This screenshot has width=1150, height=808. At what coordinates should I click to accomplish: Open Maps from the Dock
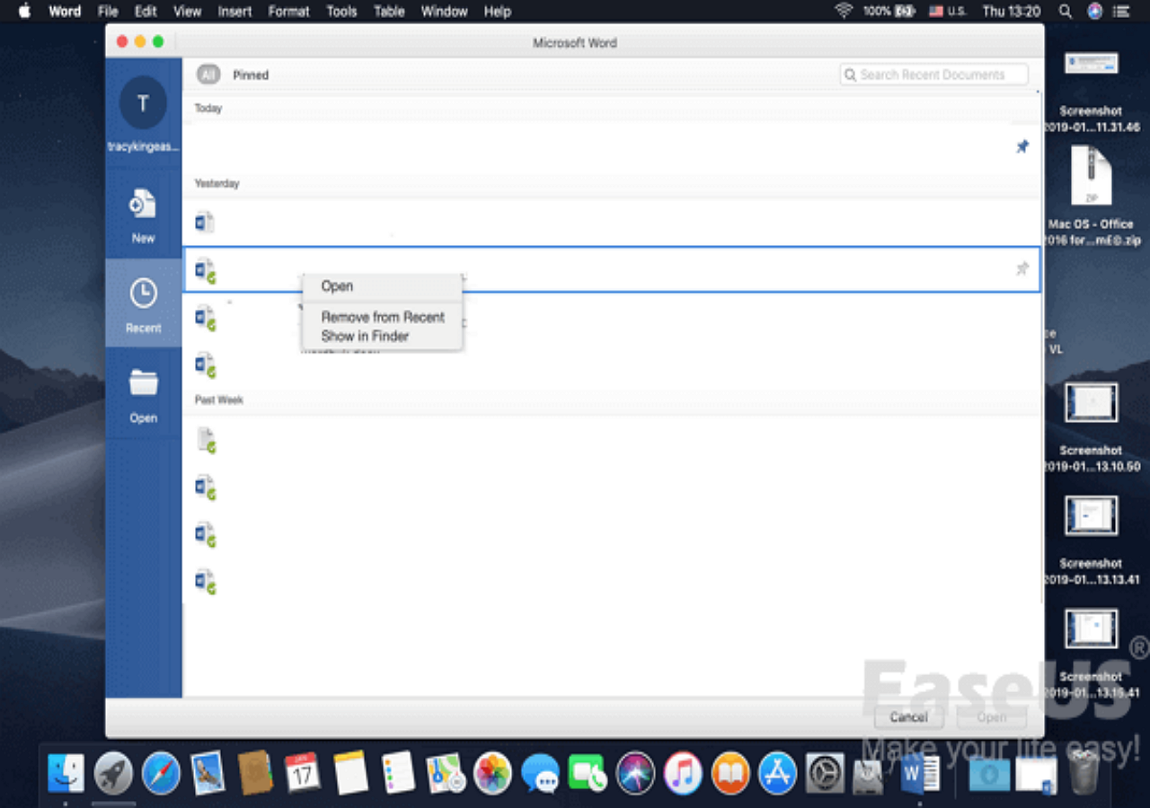pos(446,772)
